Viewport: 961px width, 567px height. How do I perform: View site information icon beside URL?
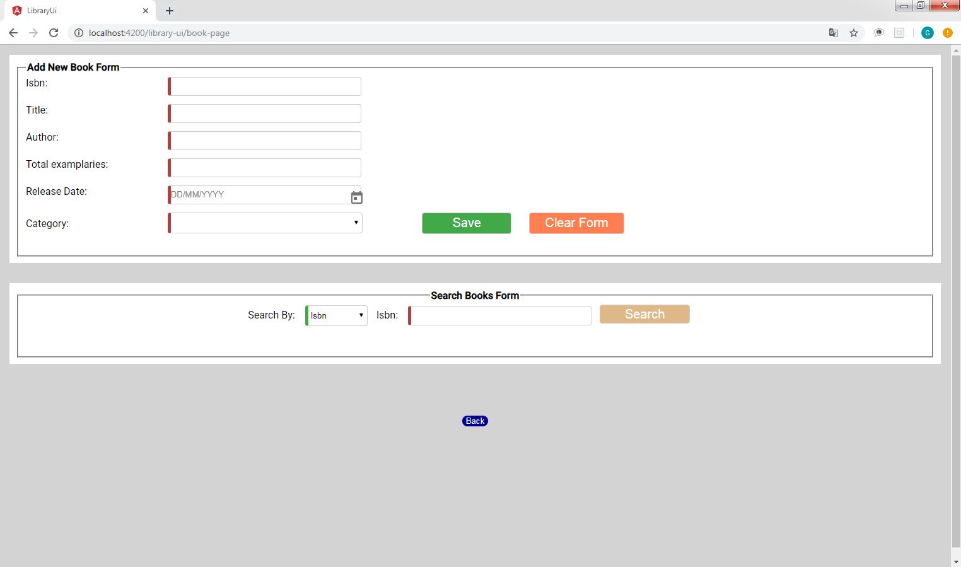tap(79, 33)
